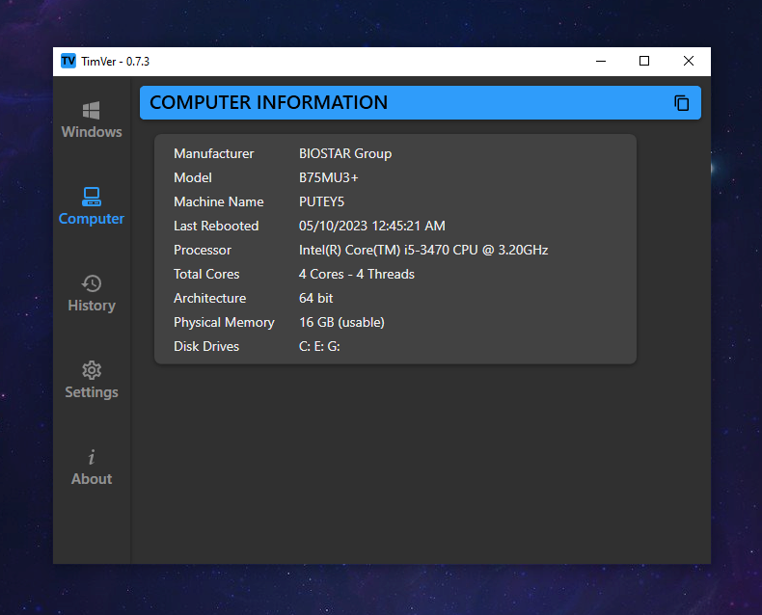Select the '16 GB (usable)' value
Screen dimensions: 762x615
[341, 323]
